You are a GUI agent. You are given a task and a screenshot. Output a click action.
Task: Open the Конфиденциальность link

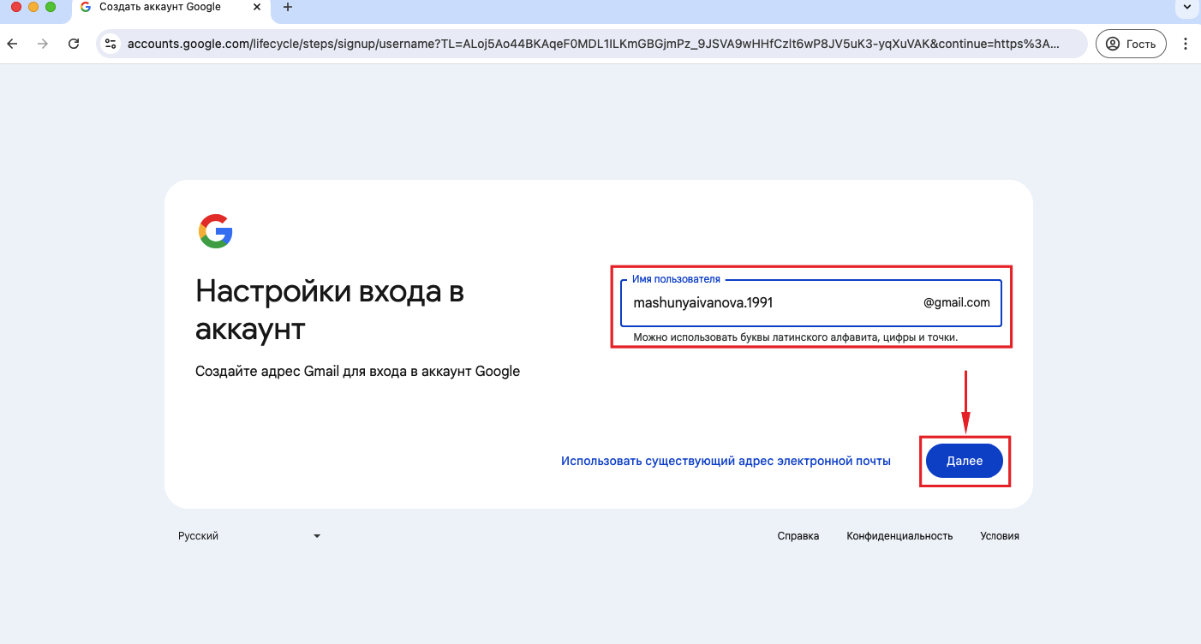coord(899,536)
